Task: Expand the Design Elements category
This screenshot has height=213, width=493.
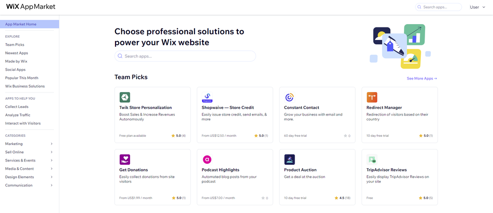Action: (x=52, y=177)
